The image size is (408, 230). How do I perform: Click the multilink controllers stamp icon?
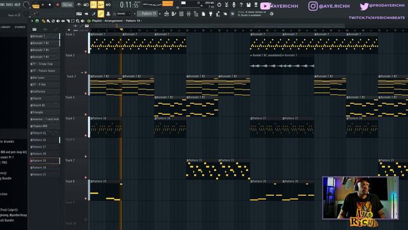[108, 14]
